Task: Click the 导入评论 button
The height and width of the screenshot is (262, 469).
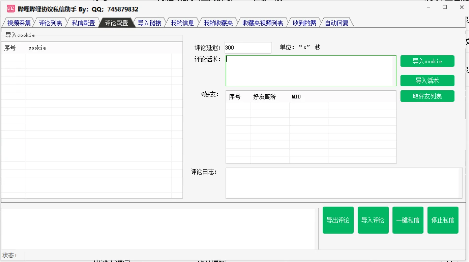Action: pos(373,220)
